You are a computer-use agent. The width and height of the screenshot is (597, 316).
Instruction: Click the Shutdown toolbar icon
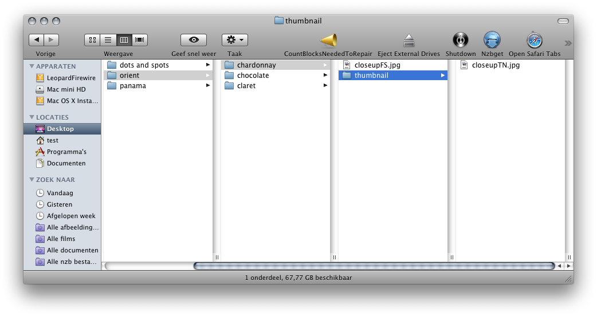click(x=460, y=40)
